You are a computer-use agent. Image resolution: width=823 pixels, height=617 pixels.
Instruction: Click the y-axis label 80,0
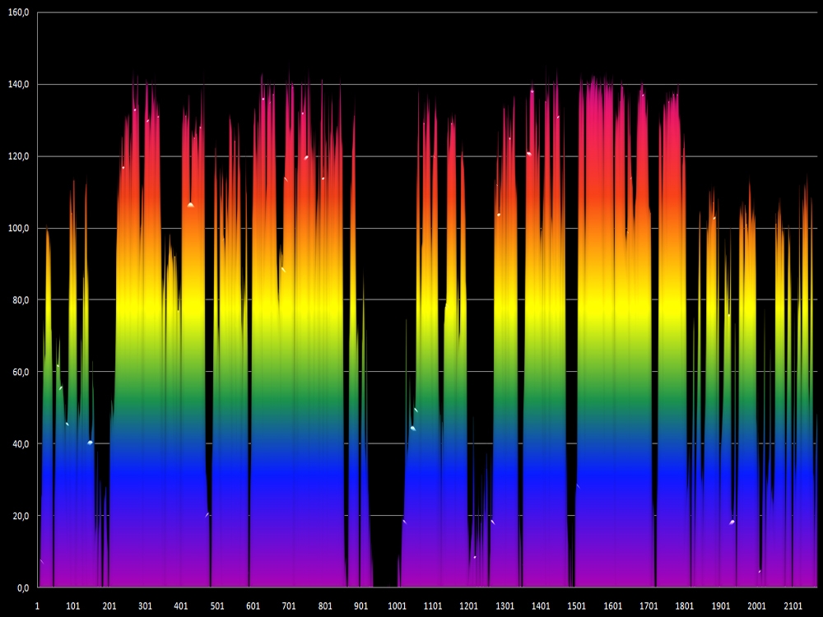[x=21, y=300]
